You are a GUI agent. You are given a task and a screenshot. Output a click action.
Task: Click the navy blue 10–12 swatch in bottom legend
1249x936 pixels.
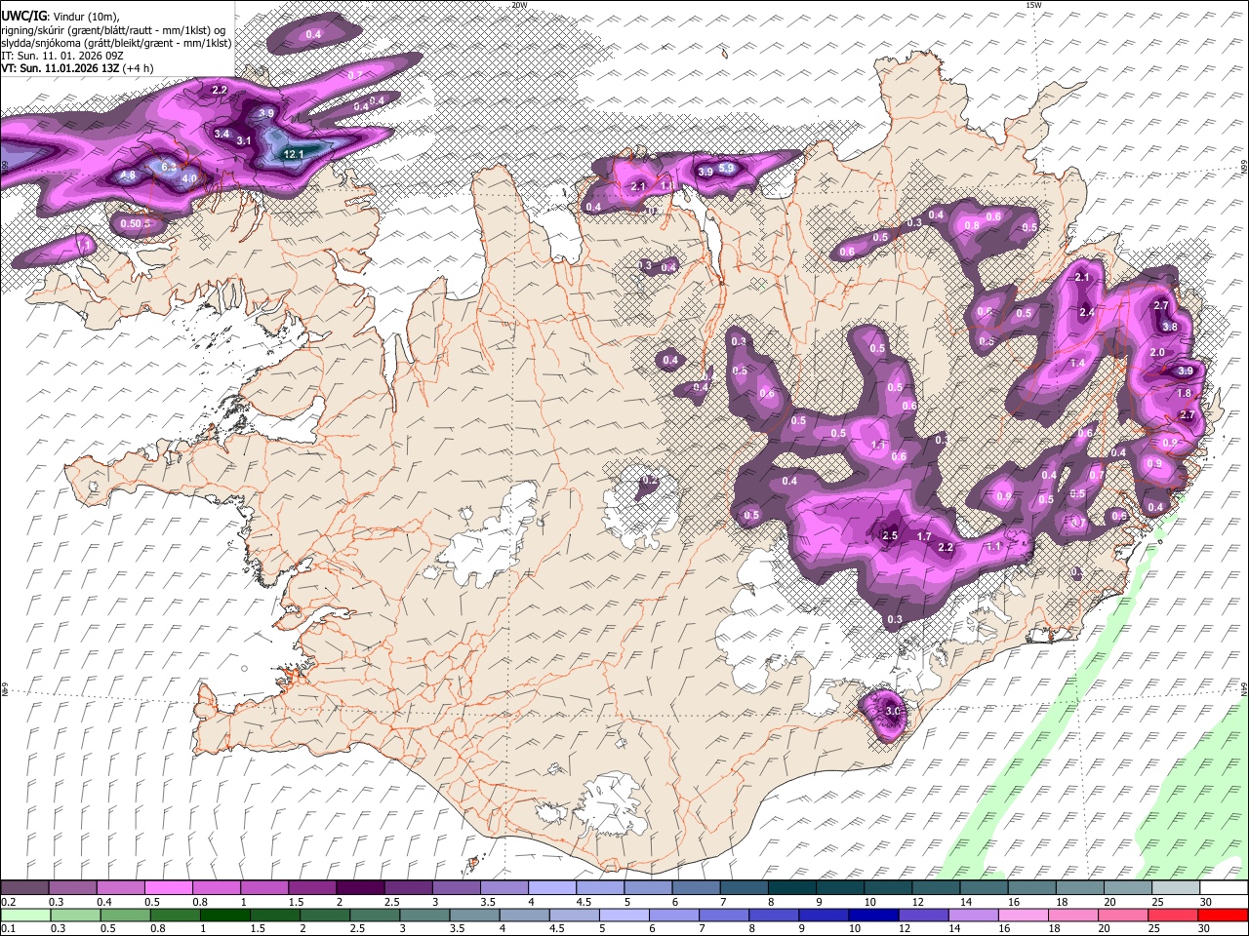pyautogui.click(x=873, y=916)
